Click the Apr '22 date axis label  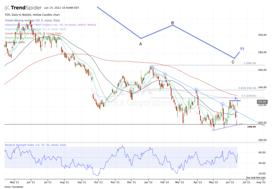197,182
